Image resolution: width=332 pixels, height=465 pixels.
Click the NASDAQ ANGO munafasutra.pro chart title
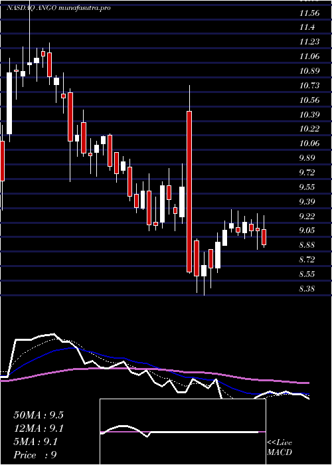click(x=58, y=8)
